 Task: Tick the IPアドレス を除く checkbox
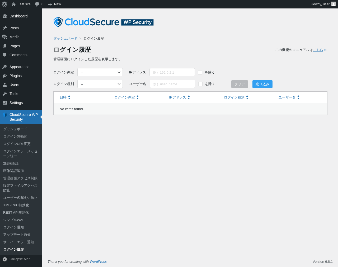(200, 72)
